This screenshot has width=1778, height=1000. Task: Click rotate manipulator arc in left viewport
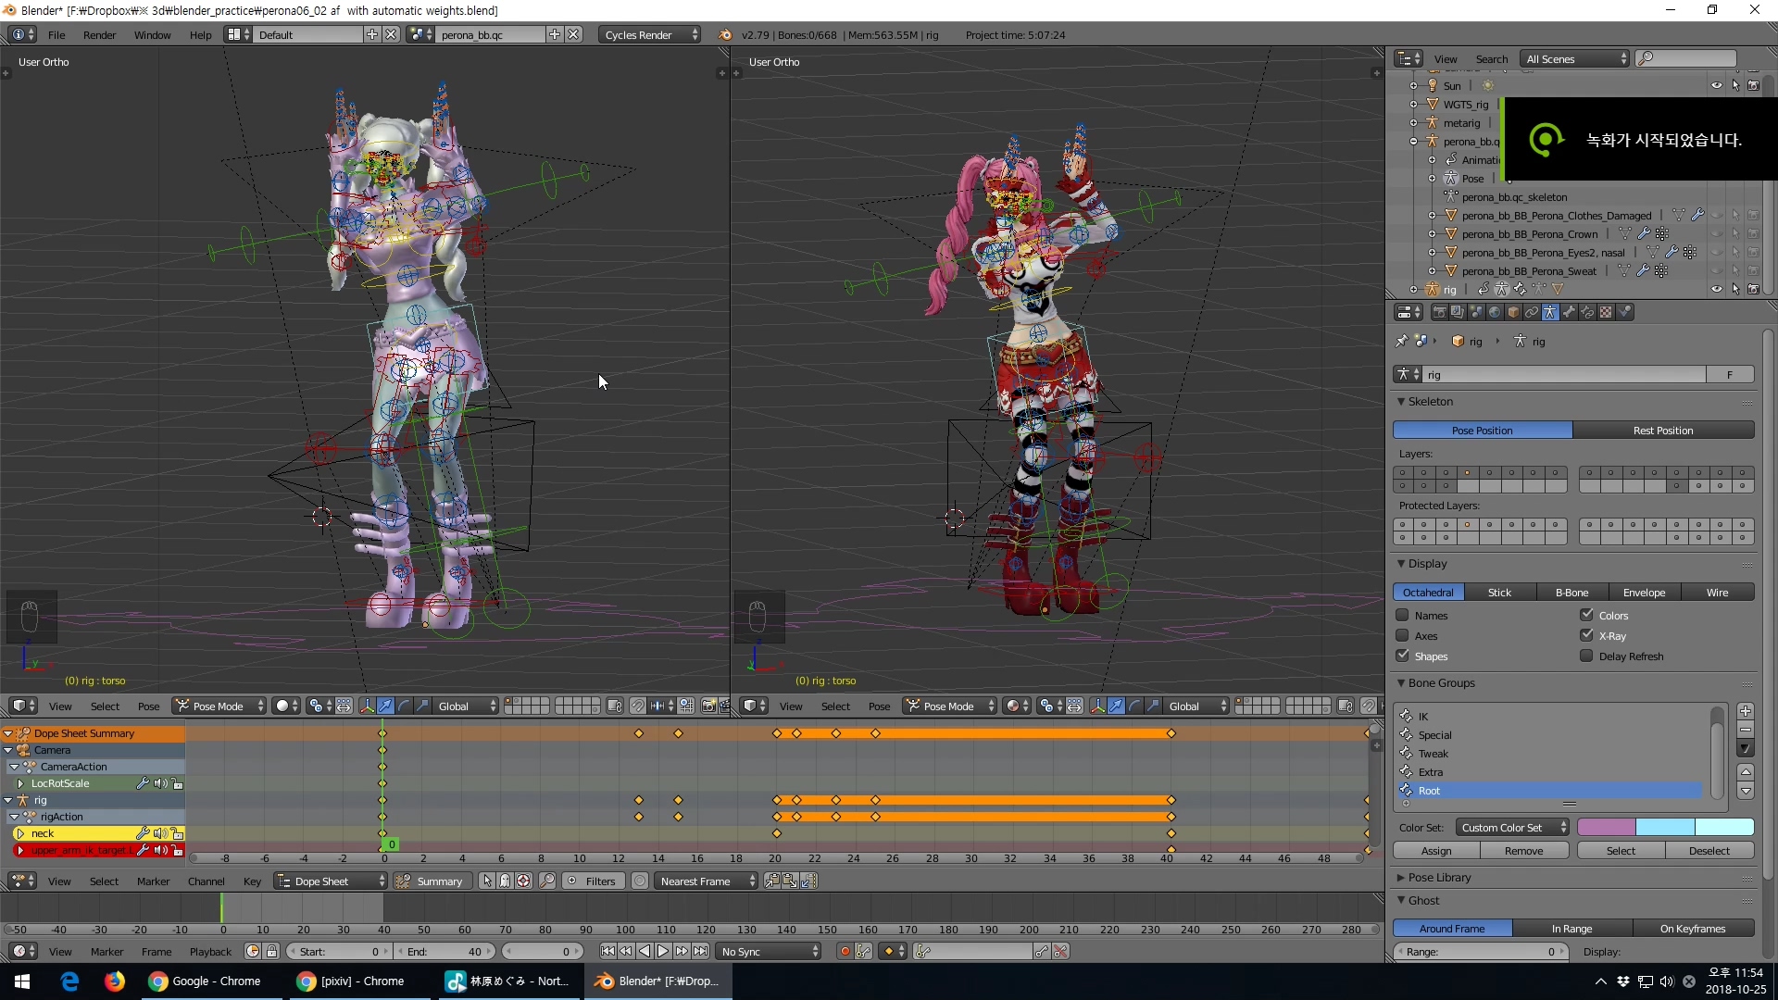(x=405, y=706)
